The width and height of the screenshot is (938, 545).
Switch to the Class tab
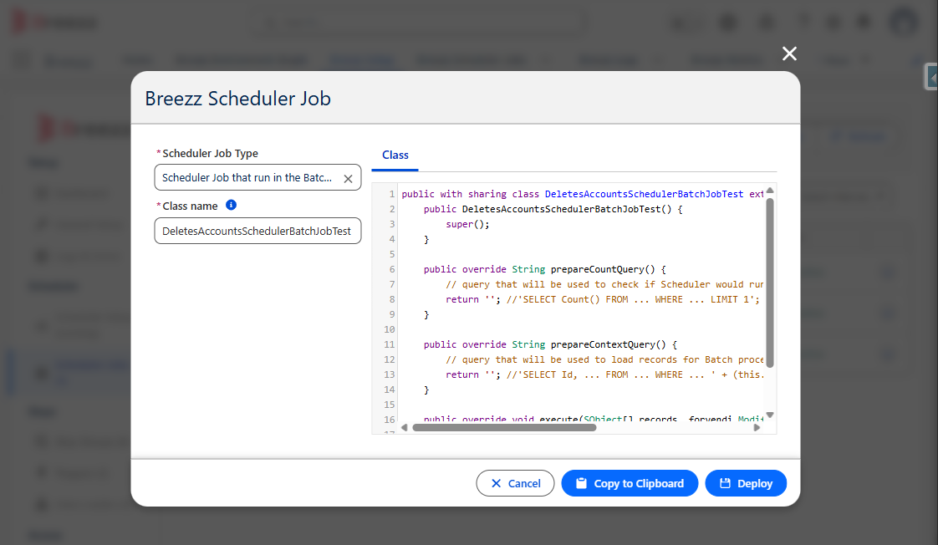395,155
